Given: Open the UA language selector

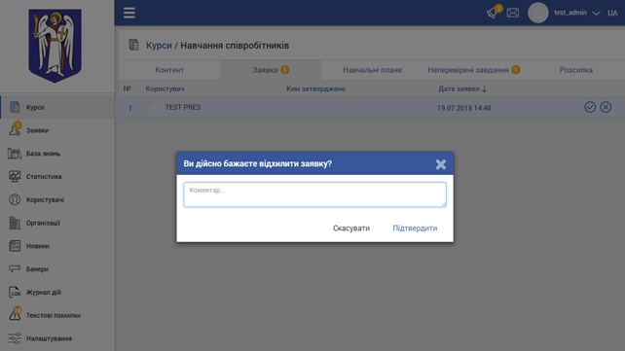Looking at the screenshot, I should pyautogui.click(x=612, y=14).
